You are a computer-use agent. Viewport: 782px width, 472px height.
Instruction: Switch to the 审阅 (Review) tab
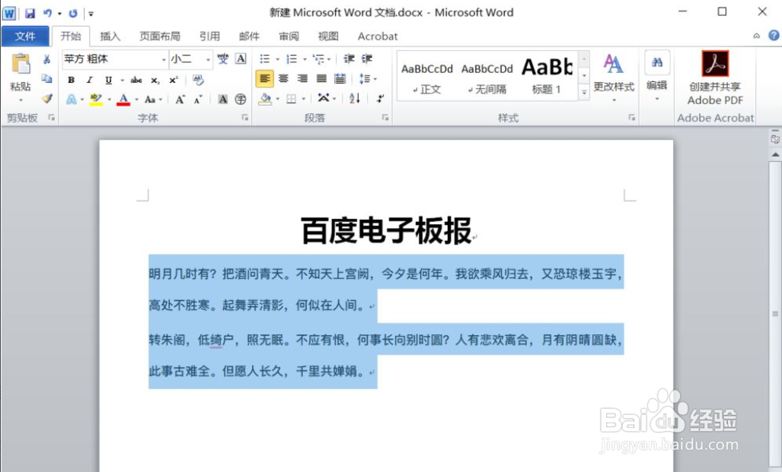289,36
